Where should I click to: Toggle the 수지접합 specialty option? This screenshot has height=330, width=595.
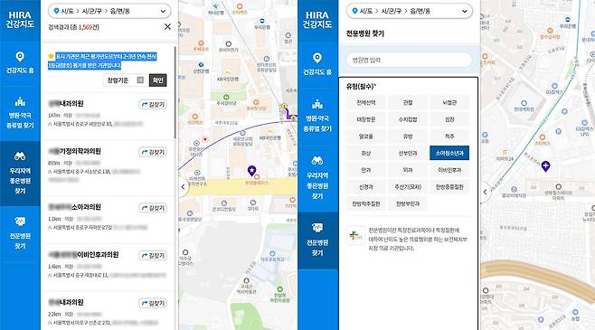click(408, 119)
